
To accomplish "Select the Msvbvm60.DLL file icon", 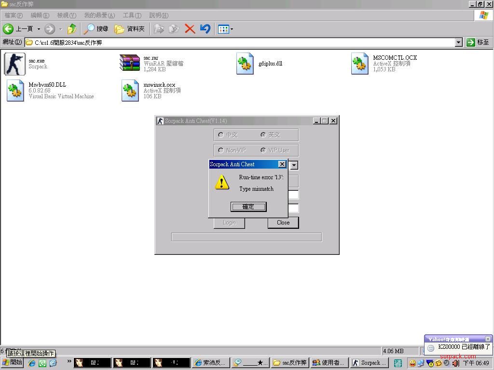I will tap(15, 91).
